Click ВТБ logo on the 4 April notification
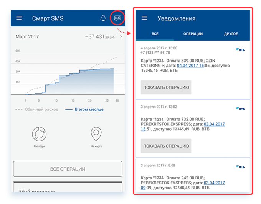The height and width of the screenshot is (204, 261). click(x=240, y=50)
